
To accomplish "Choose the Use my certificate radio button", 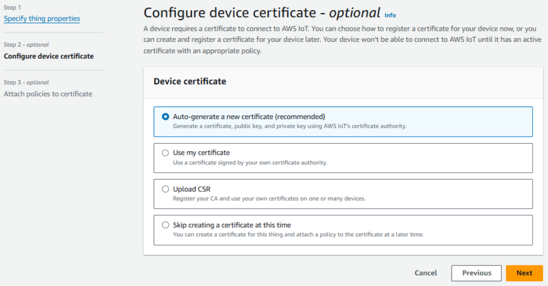I will [x=165, y=153].
